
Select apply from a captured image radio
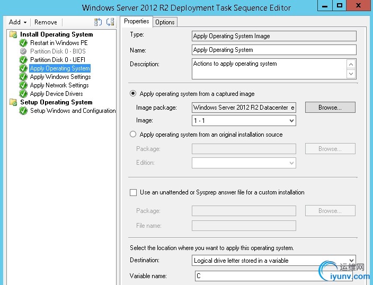coord(133,93)
